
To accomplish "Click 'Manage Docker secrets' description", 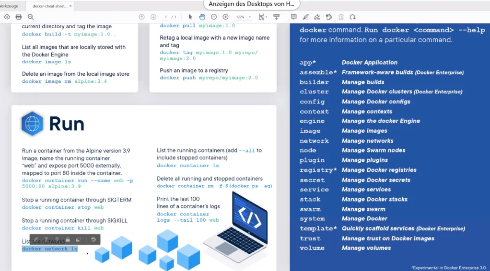I will [x=376, y=180].
